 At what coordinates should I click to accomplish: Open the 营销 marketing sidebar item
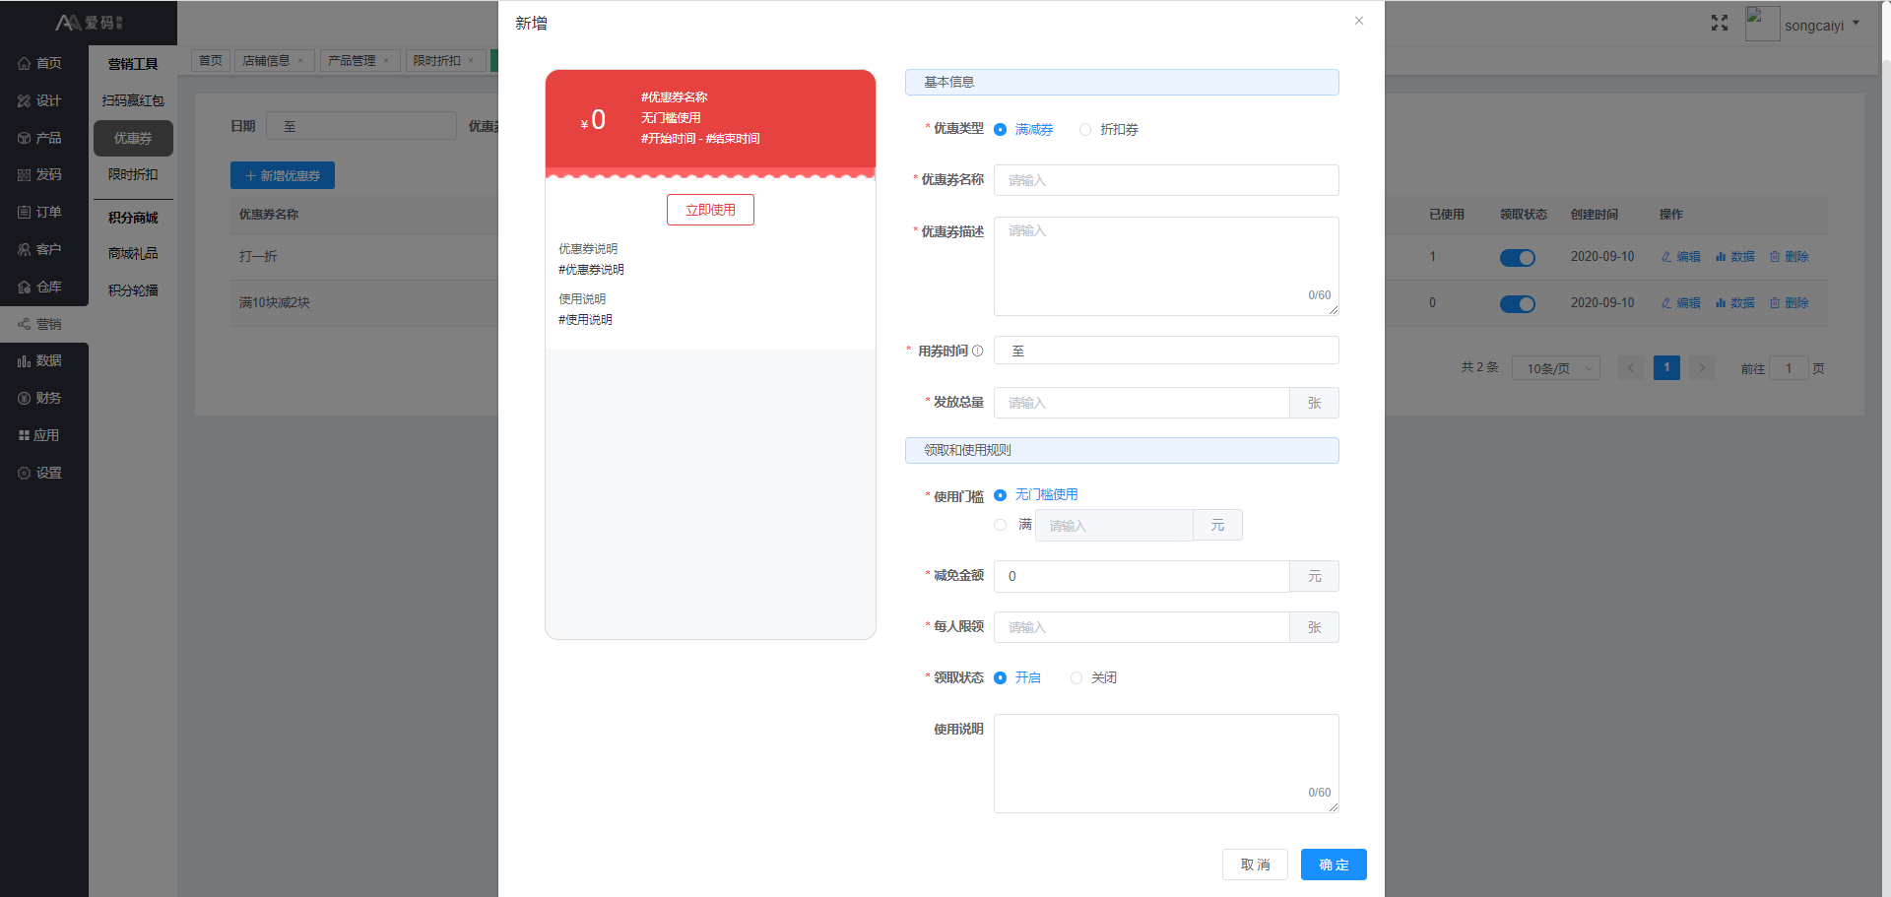[x=39, y=324]
